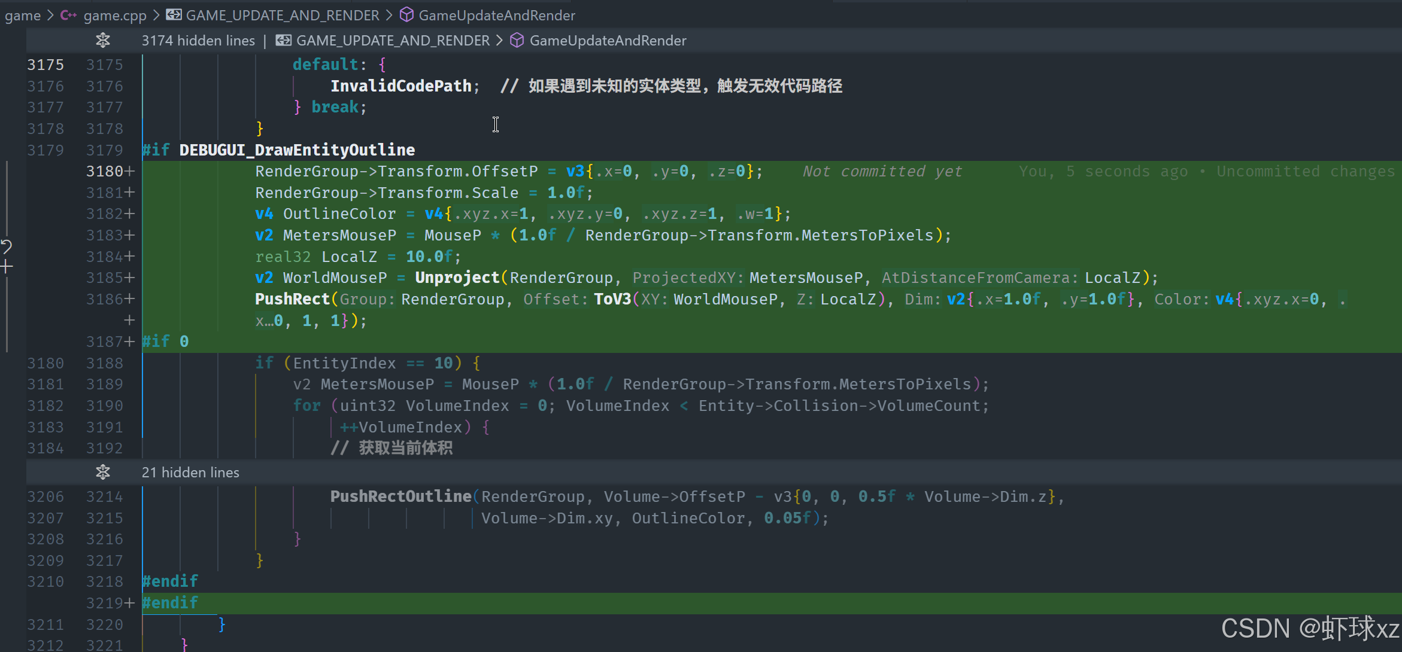The height and width of the screenshot is (652, 1402).
Task: Click the cube icon in the hidden lines bar
Action: 517,40
